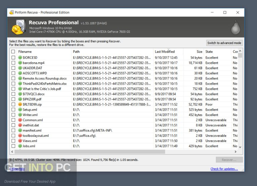Check the box next to Setup.xml
The width and height of the screenshot is (257, 186).
pos(13,110)
